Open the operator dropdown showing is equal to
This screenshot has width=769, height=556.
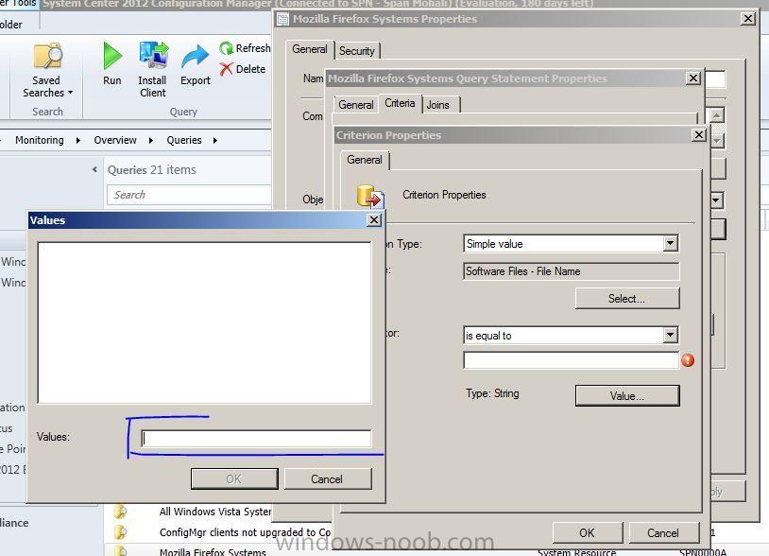670,335
